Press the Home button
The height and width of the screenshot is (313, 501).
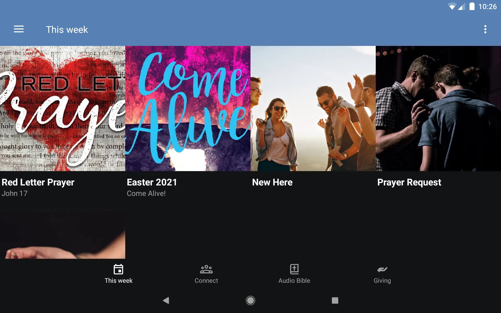(x=250, y=300)
